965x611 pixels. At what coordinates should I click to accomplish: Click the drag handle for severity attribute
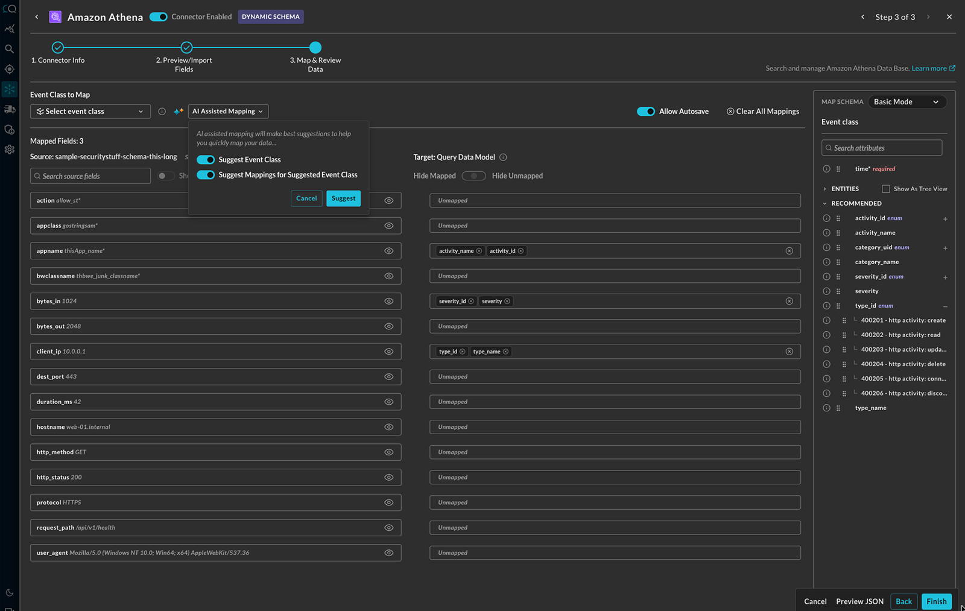tap(838, 291)
